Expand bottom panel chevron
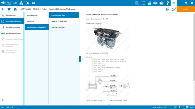The width and height of the screenshot is (195, 109). tap(110, 105)
